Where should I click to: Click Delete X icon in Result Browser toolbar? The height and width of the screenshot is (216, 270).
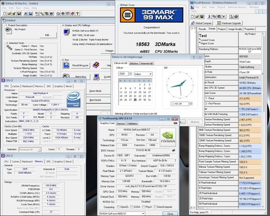click(223, 17)
